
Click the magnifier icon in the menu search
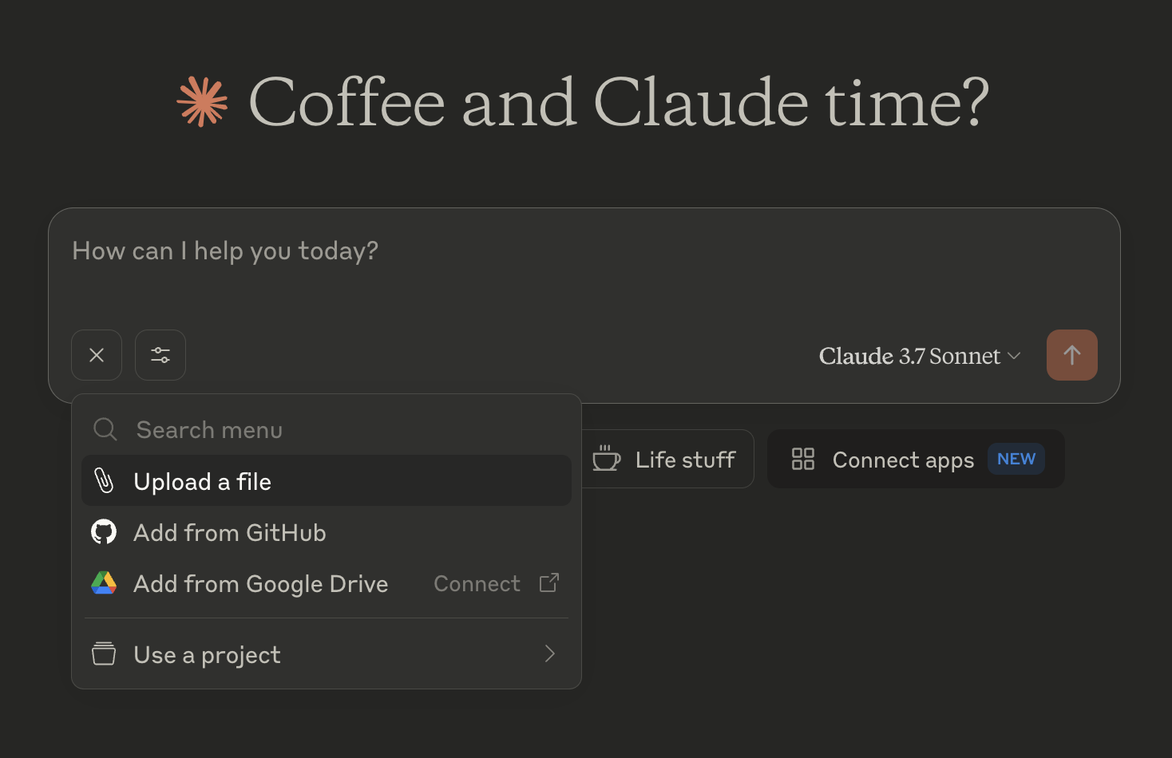(105, 430)
